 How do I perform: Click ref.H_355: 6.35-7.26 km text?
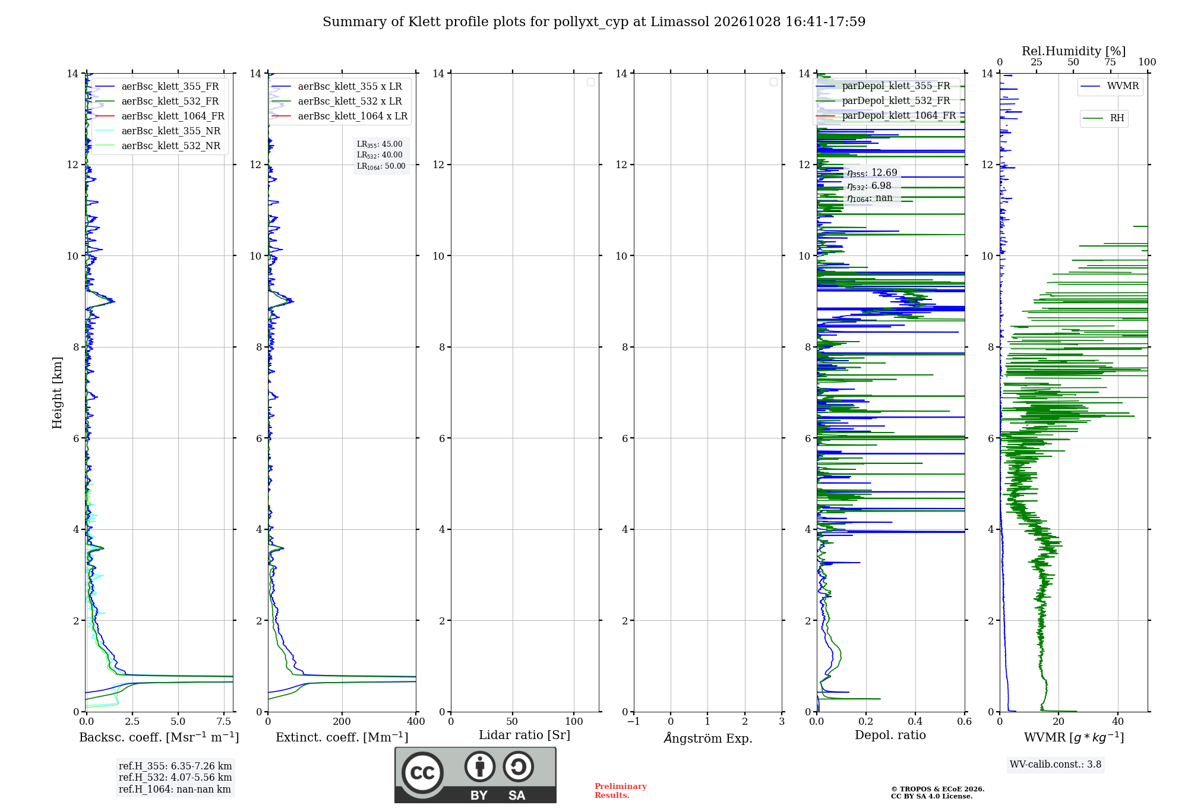pyautogui.click(x=175, y=766)
